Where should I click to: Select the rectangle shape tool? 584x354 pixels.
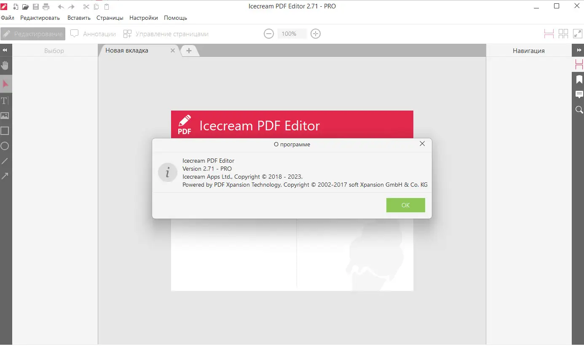click(x=5, y=131)
